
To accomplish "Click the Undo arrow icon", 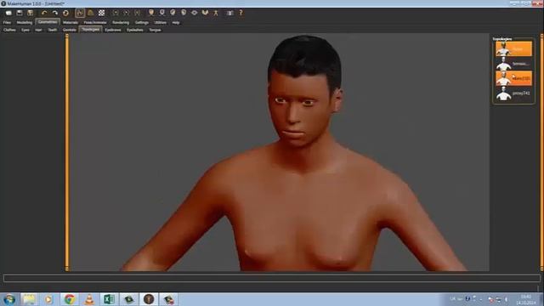I will click(44, 13).
